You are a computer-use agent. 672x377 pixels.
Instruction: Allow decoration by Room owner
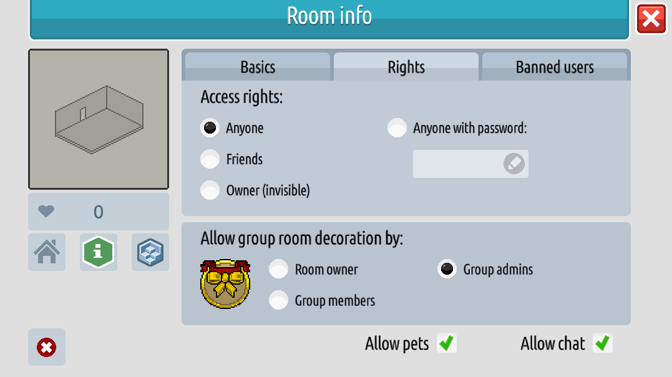(279, 270)
